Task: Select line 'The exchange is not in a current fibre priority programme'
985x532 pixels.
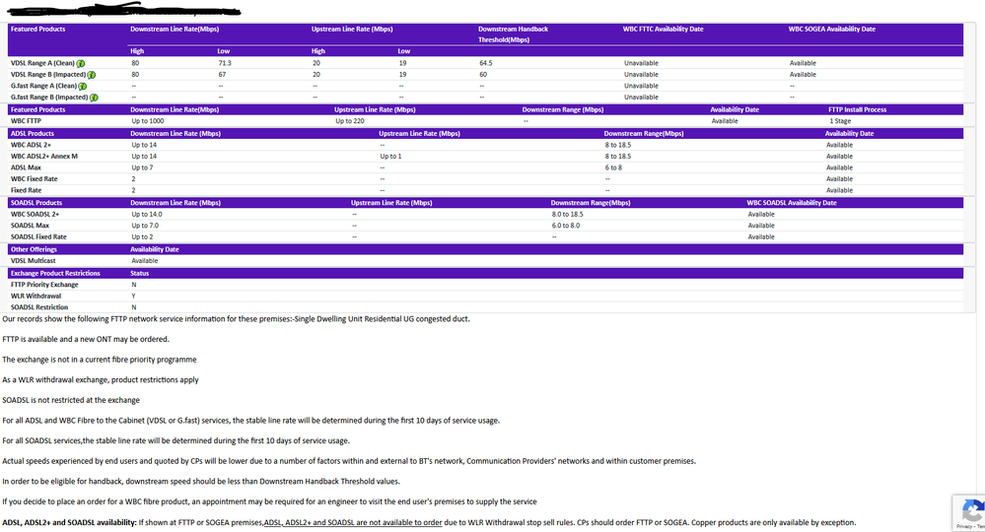Action: [100, 360]
